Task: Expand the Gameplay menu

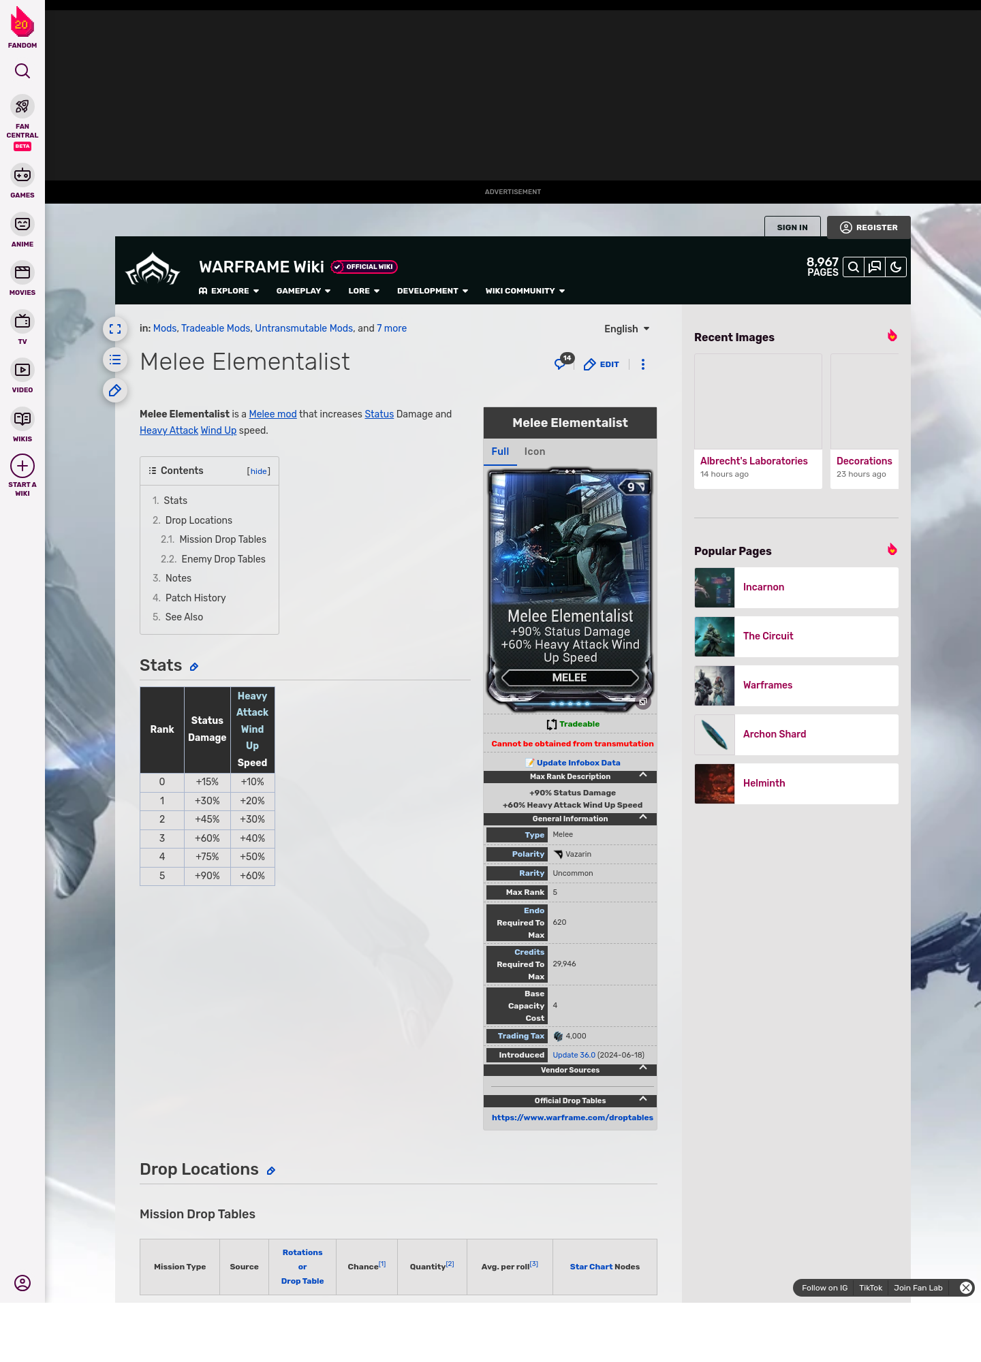Action: click(x=303, y=291)
